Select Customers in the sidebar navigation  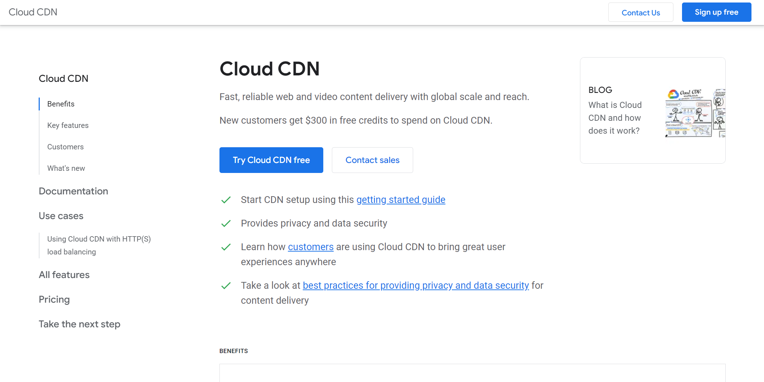point(65,147)
